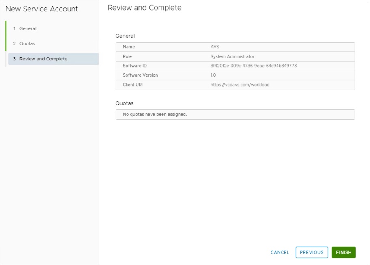The image size is (370, 265).
Task: Go back with the Previous button
Action: [x=312, y=252]
